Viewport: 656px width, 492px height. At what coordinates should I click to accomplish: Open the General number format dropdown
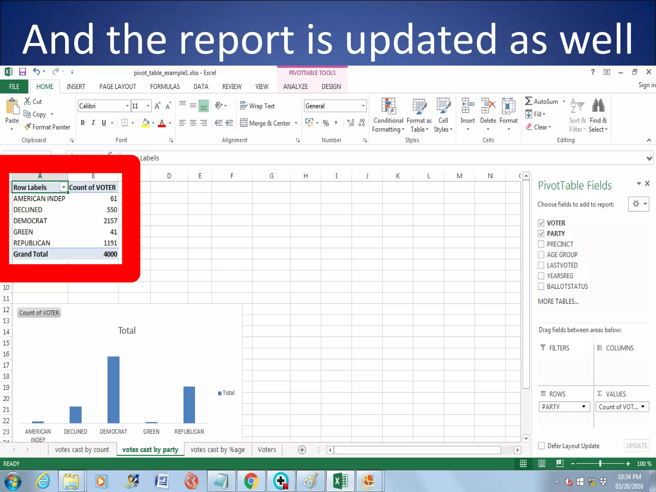(x=363, y=106)
